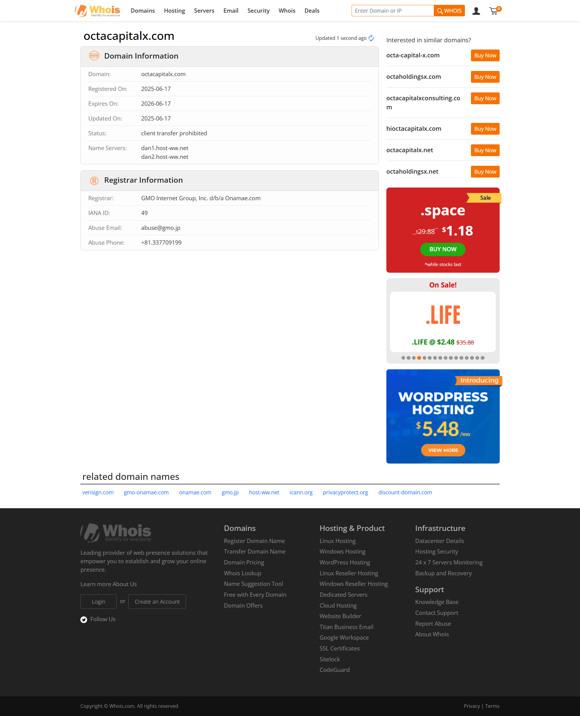Open host-ww.net related domain link
The width and height of the screenshot is (580, 716).
(x=264, y=492)
